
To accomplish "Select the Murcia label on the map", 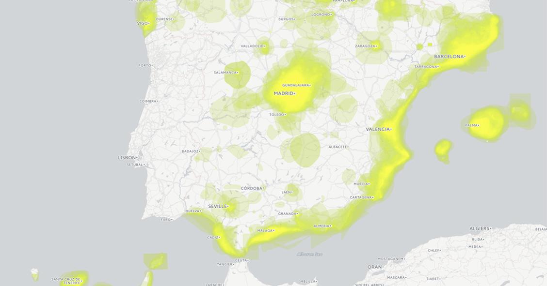I will tap(361, 184).
